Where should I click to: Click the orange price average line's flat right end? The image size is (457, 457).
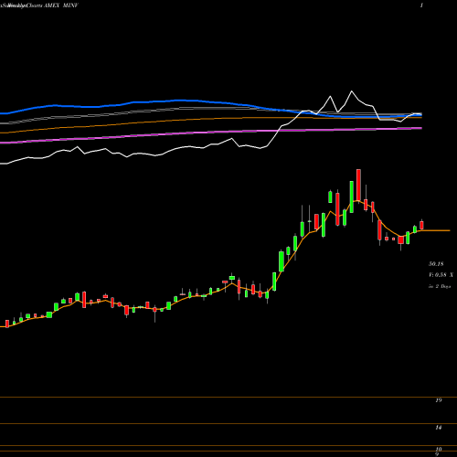coord(436,230)
